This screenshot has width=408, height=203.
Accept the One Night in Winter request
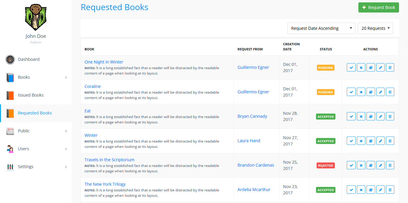pos(351,68)
